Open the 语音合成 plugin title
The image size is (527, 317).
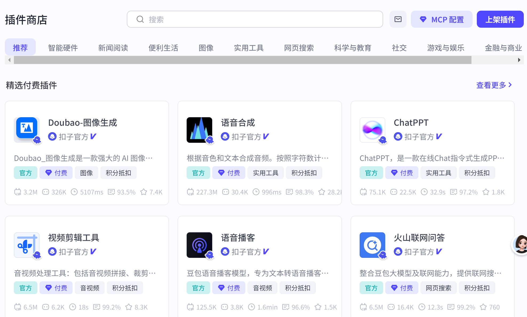238,123
